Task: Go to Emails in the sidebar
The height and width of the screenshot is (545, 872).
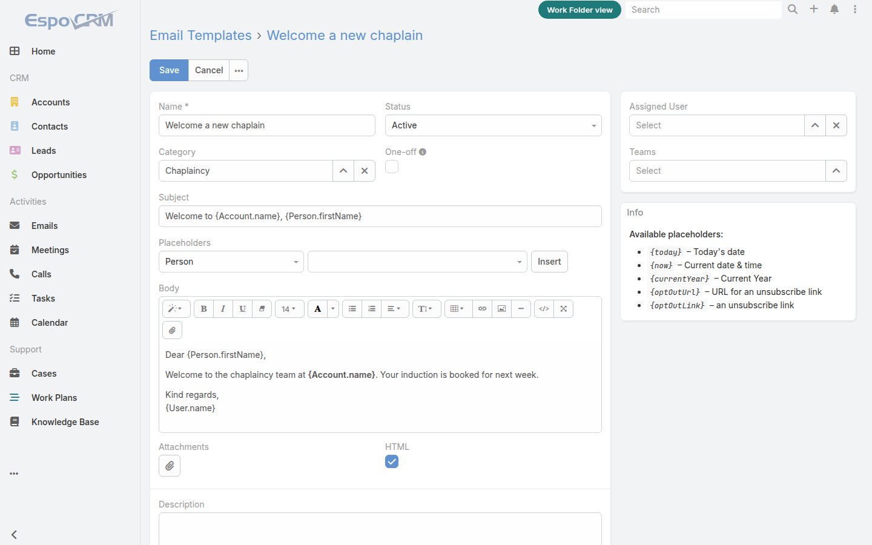Action: pyautogui.click(x=45, y=226)
